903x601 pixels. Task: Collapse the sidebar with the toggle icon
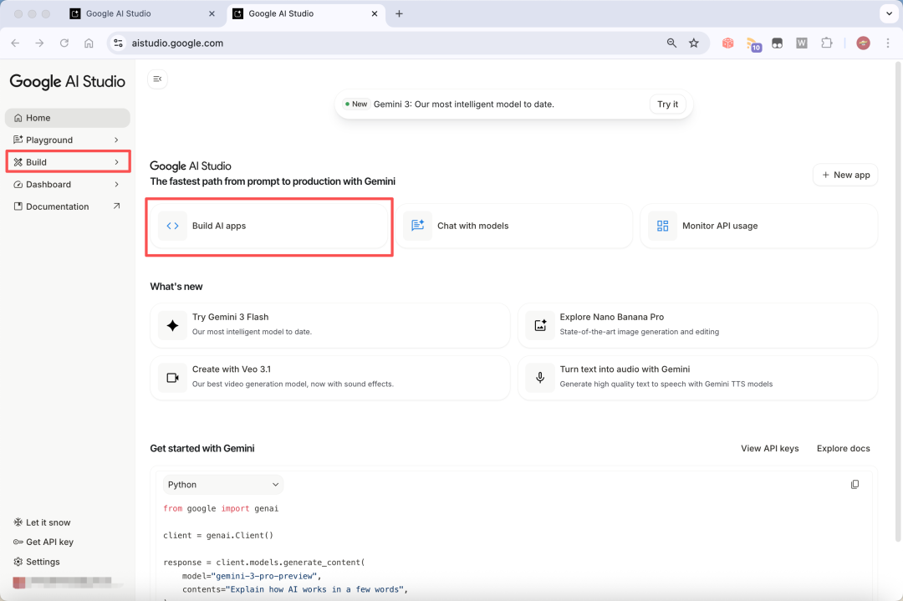157,79
